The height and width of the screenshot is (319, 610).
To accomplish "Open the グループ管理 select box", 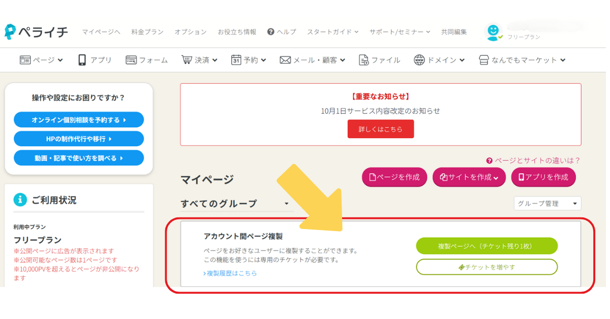I will [547, 203].
